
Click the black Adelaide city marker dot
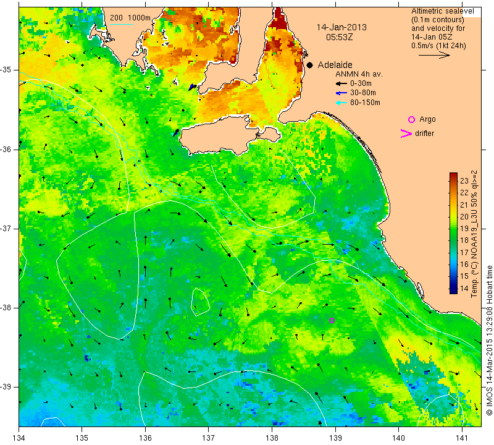pos(310,65)
